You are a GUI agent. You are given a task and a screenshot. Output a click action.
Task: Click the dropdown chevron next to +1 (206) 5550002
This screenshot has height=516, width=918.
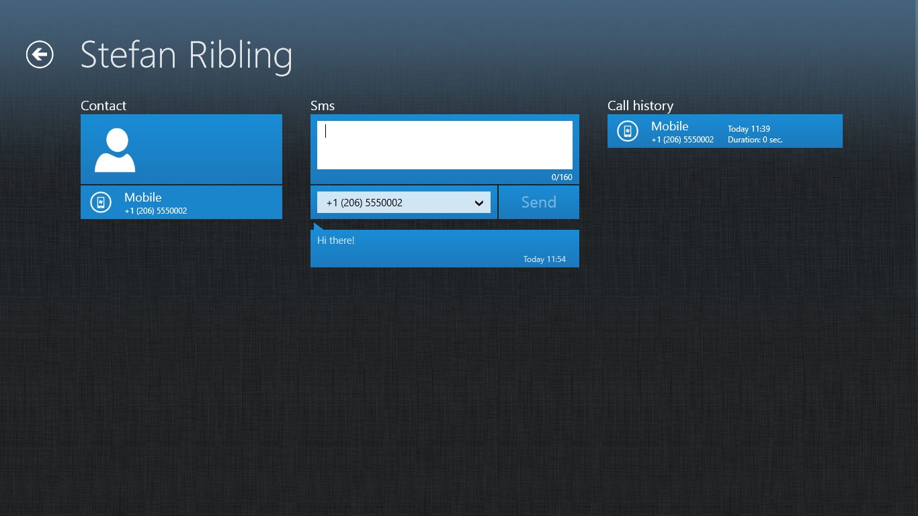coord(478,202)
